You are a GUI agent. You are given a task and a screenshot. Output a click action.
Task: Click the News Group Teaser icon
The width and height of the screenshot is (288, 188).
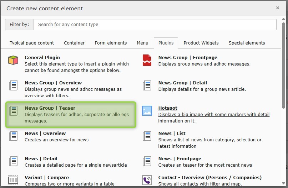coord(13,111)
